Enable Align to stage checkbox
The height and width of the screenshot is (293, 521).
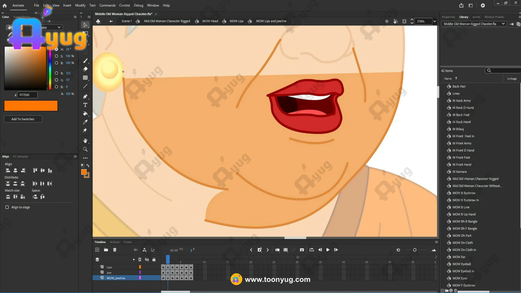pos(7,207)
